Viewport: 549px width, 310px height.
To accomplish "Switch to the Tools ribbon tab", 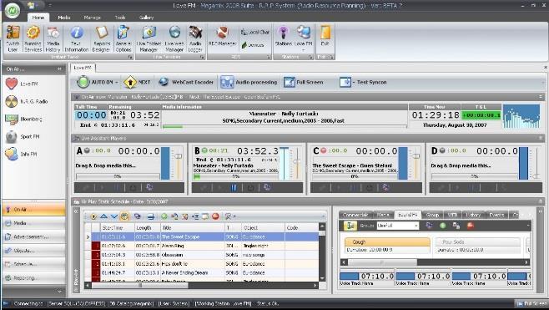I will point(120,18).
